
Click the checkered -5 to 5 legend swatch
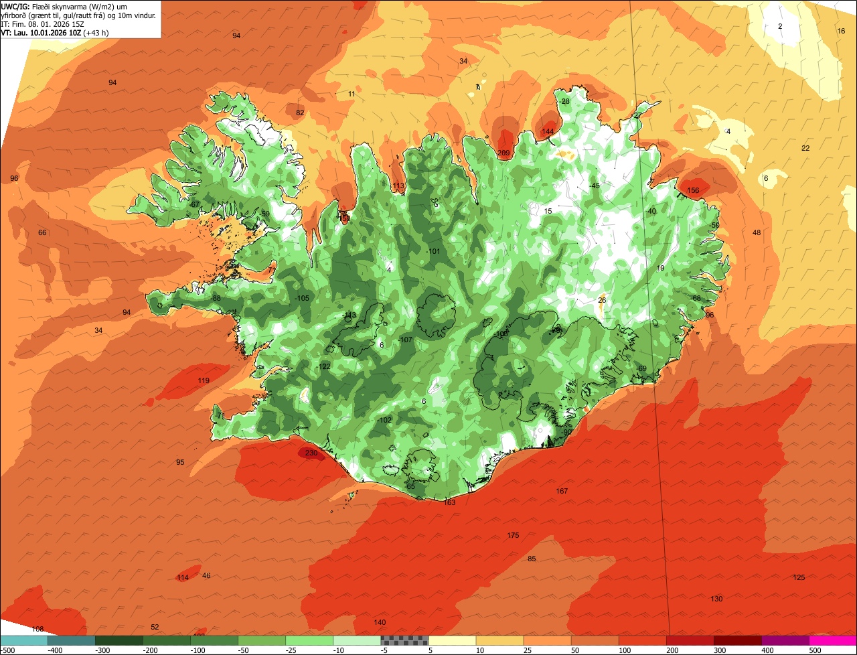click(x=404, y=640)
